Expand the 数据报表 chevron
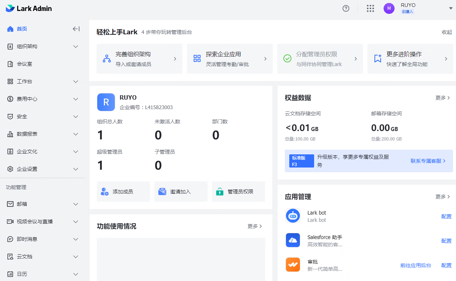The height and width of the screenshot is (281, 456). tap(76, 134)
